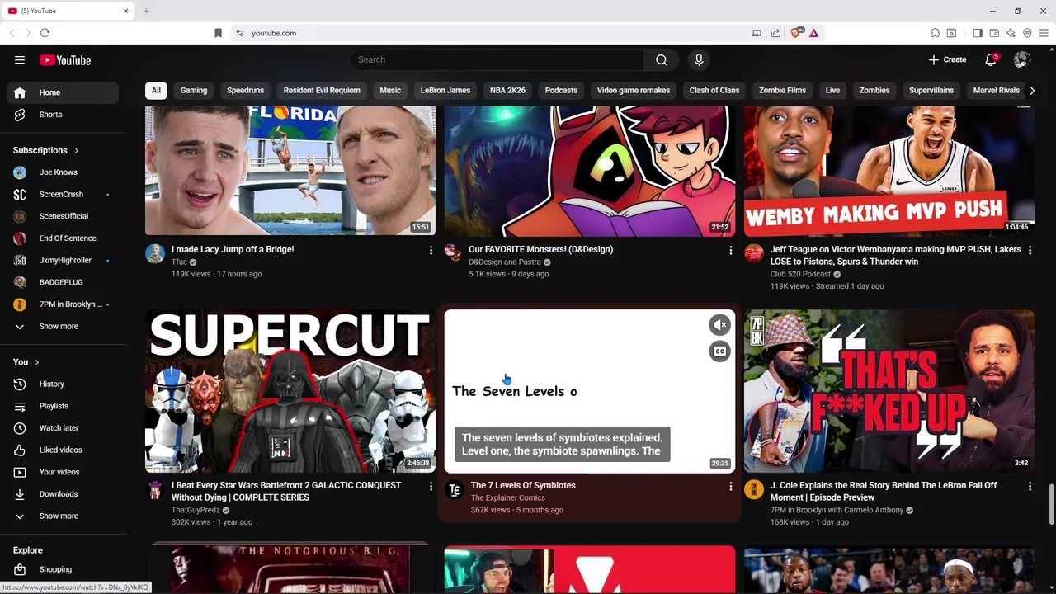Screen dimensions: 1056x594
Task: Open the browser extensions puzzle icon
Action: coord(935,33)
